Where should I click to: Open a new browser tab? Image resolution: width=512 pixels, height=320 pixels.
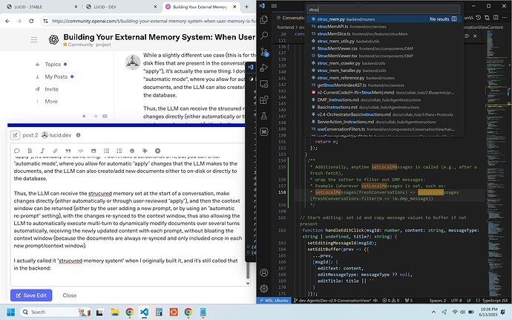pyautogui.click(x=246, y=7)
